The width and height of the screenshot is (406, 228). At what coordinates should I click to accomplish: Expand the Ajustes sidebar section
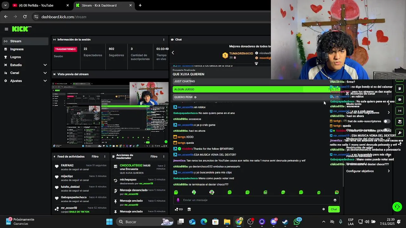[x=45, y=81]
